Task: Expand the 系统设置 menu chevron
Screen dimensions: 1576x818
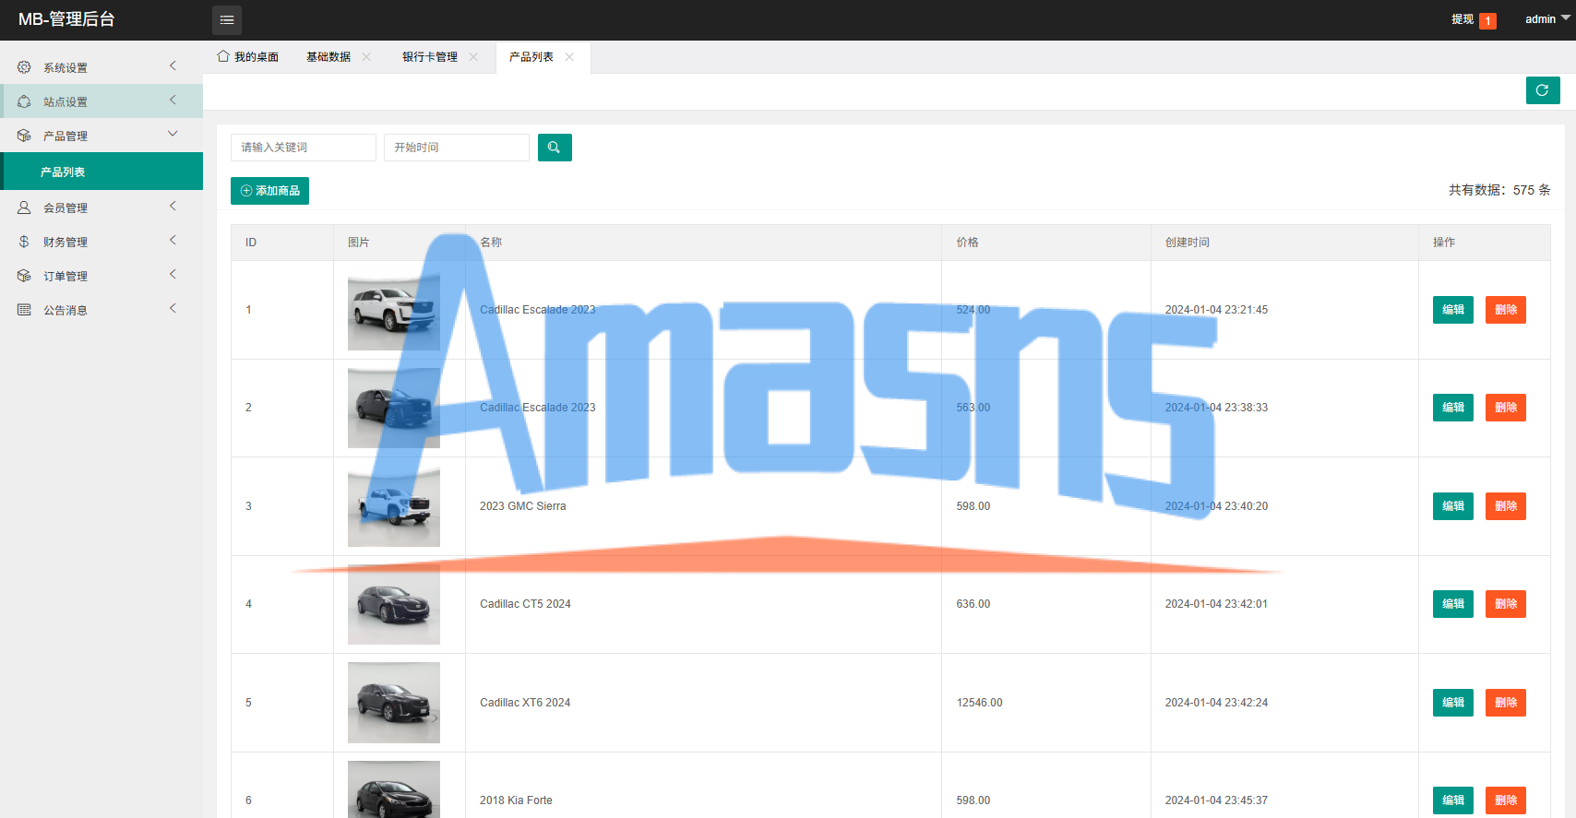Action: [173, 66]
